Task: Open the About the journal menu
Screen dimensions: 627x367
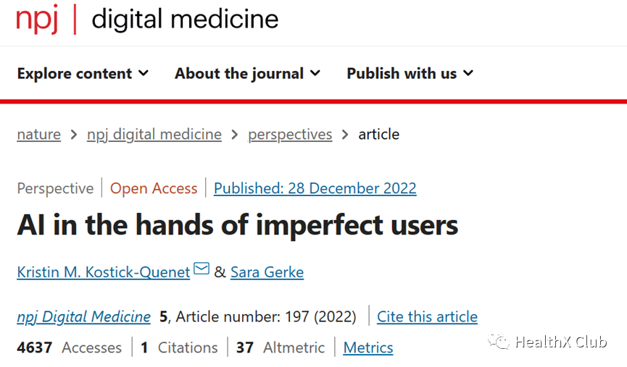Action: pyautogui.click(x=247, y=74)
